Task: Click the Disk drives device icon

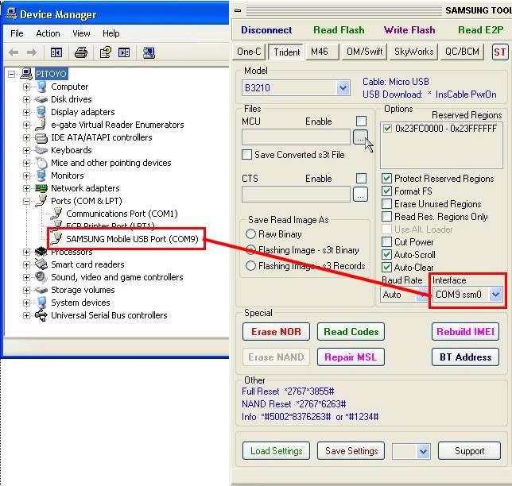Action: [41, 99]
